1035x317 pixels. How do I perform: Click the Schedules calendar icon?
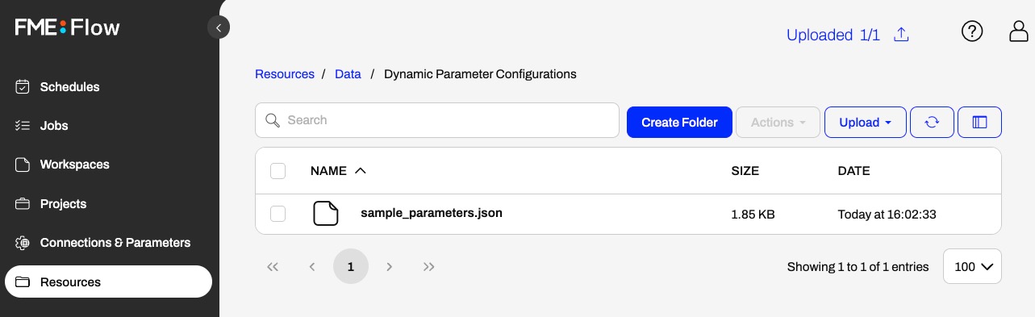(x=23, y=86)
